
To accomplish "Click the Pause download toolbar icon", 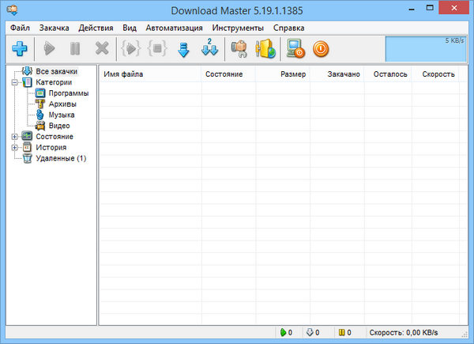I will (x=75, y=49).
